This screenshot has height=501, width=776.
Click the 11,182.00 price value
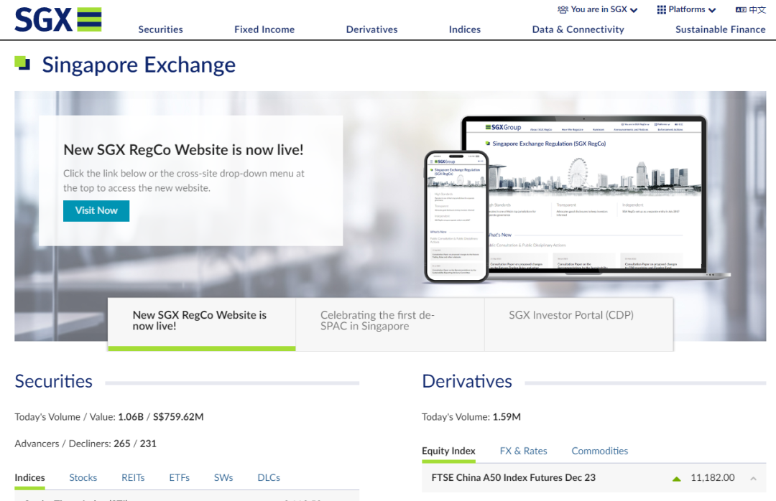coord(713,478)
